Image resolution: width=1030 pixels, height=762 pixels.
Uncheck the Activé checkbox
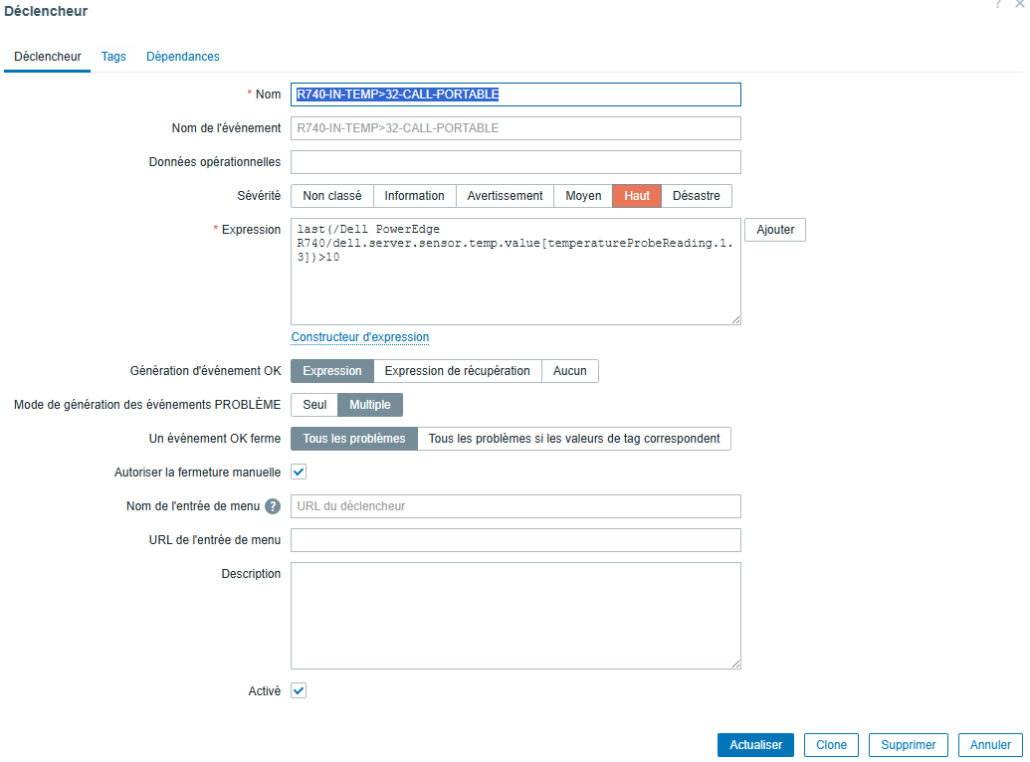click(299, 690)
